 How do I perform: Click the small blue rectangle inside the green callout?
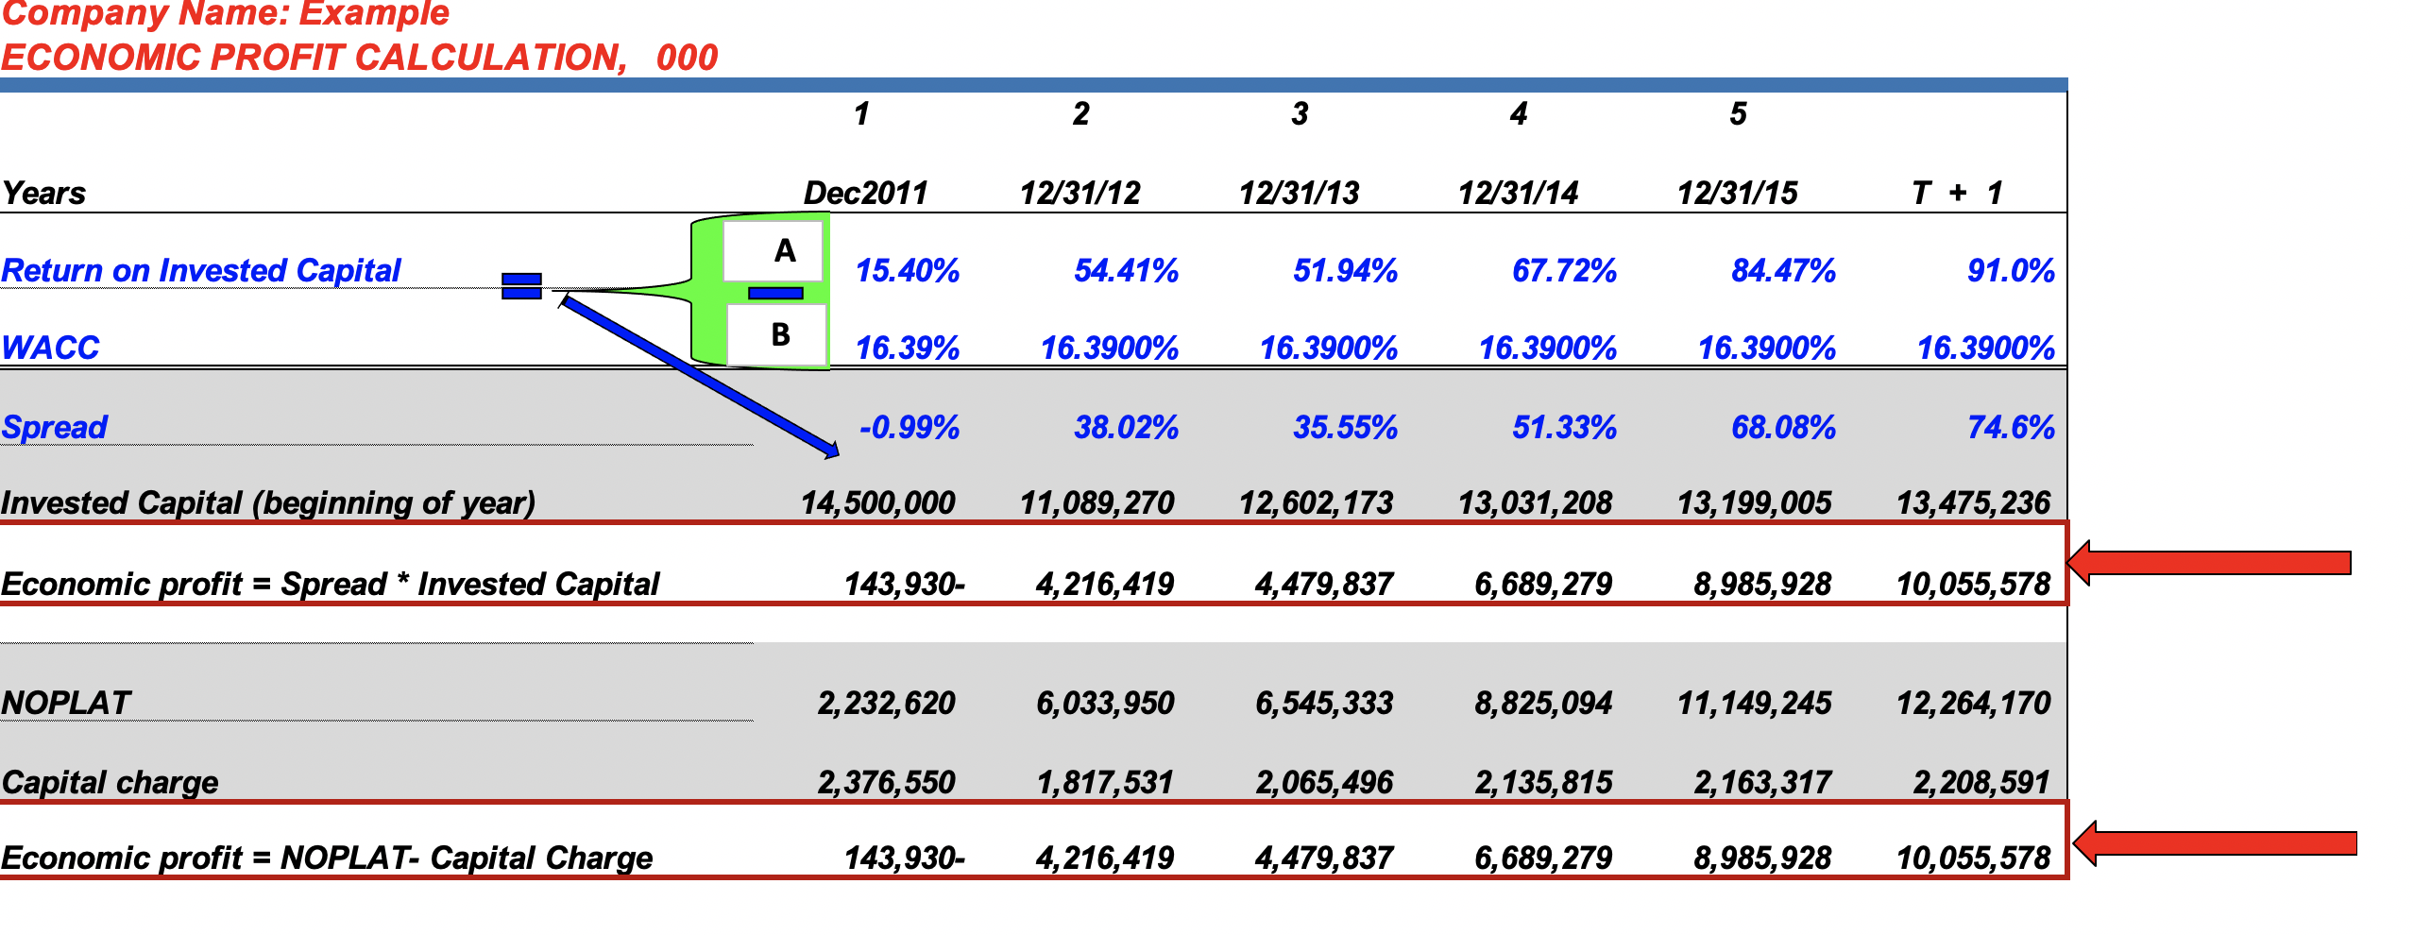point(776,294)
